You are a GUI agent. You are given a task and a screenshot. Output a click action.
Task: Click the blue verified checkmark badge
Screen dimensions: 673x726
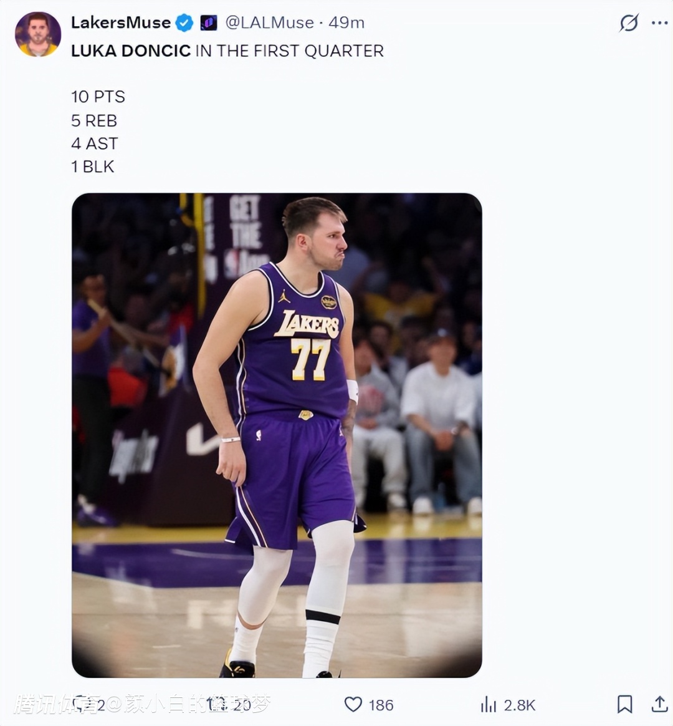pos(184,23)
